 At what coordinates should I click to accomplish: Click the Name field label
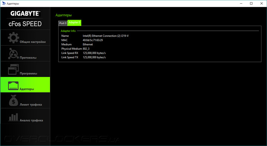[x=65, y=36]
